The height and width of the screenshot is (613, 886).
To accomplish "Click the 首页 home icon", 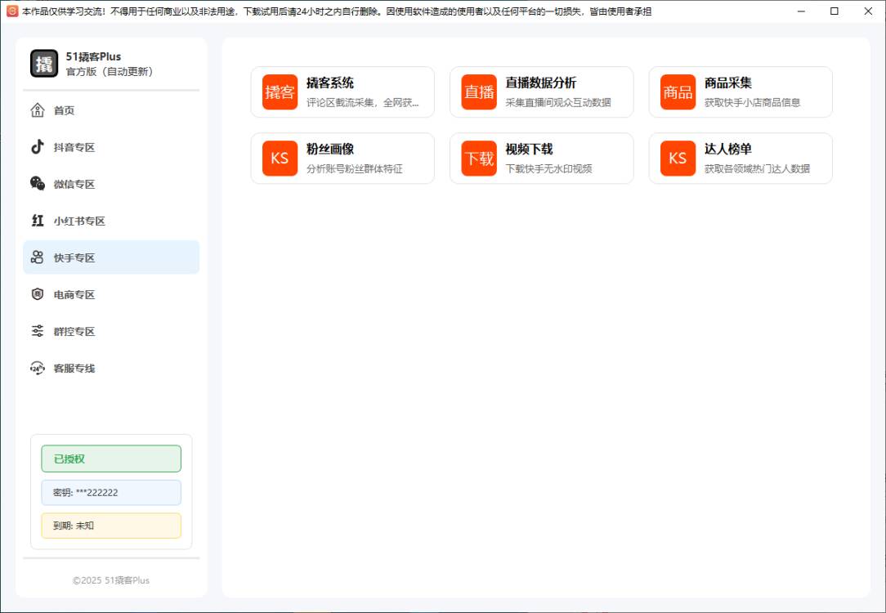I will [38, 110].
